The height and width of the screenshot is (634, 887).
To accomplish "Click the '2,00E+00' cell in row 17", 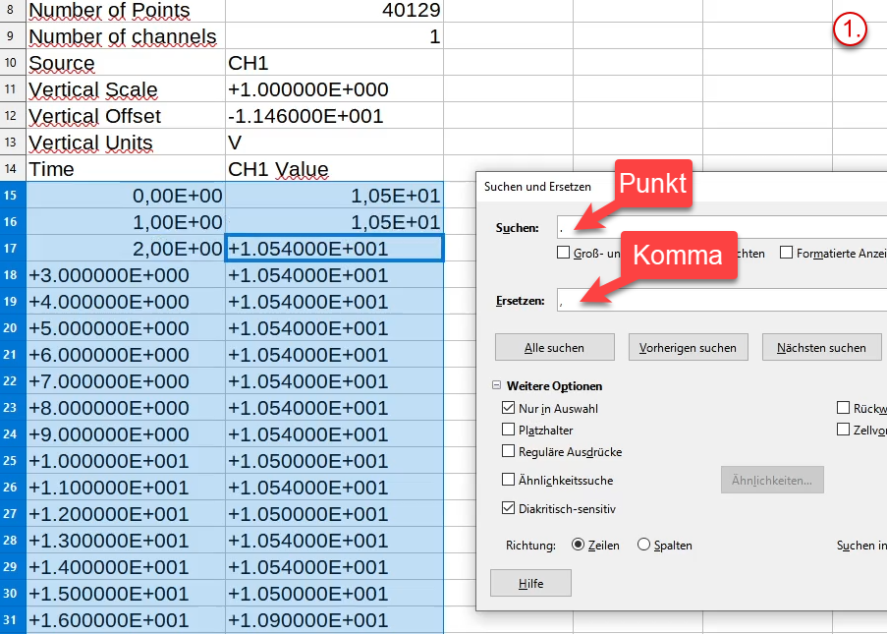I will tap(126, 249).
